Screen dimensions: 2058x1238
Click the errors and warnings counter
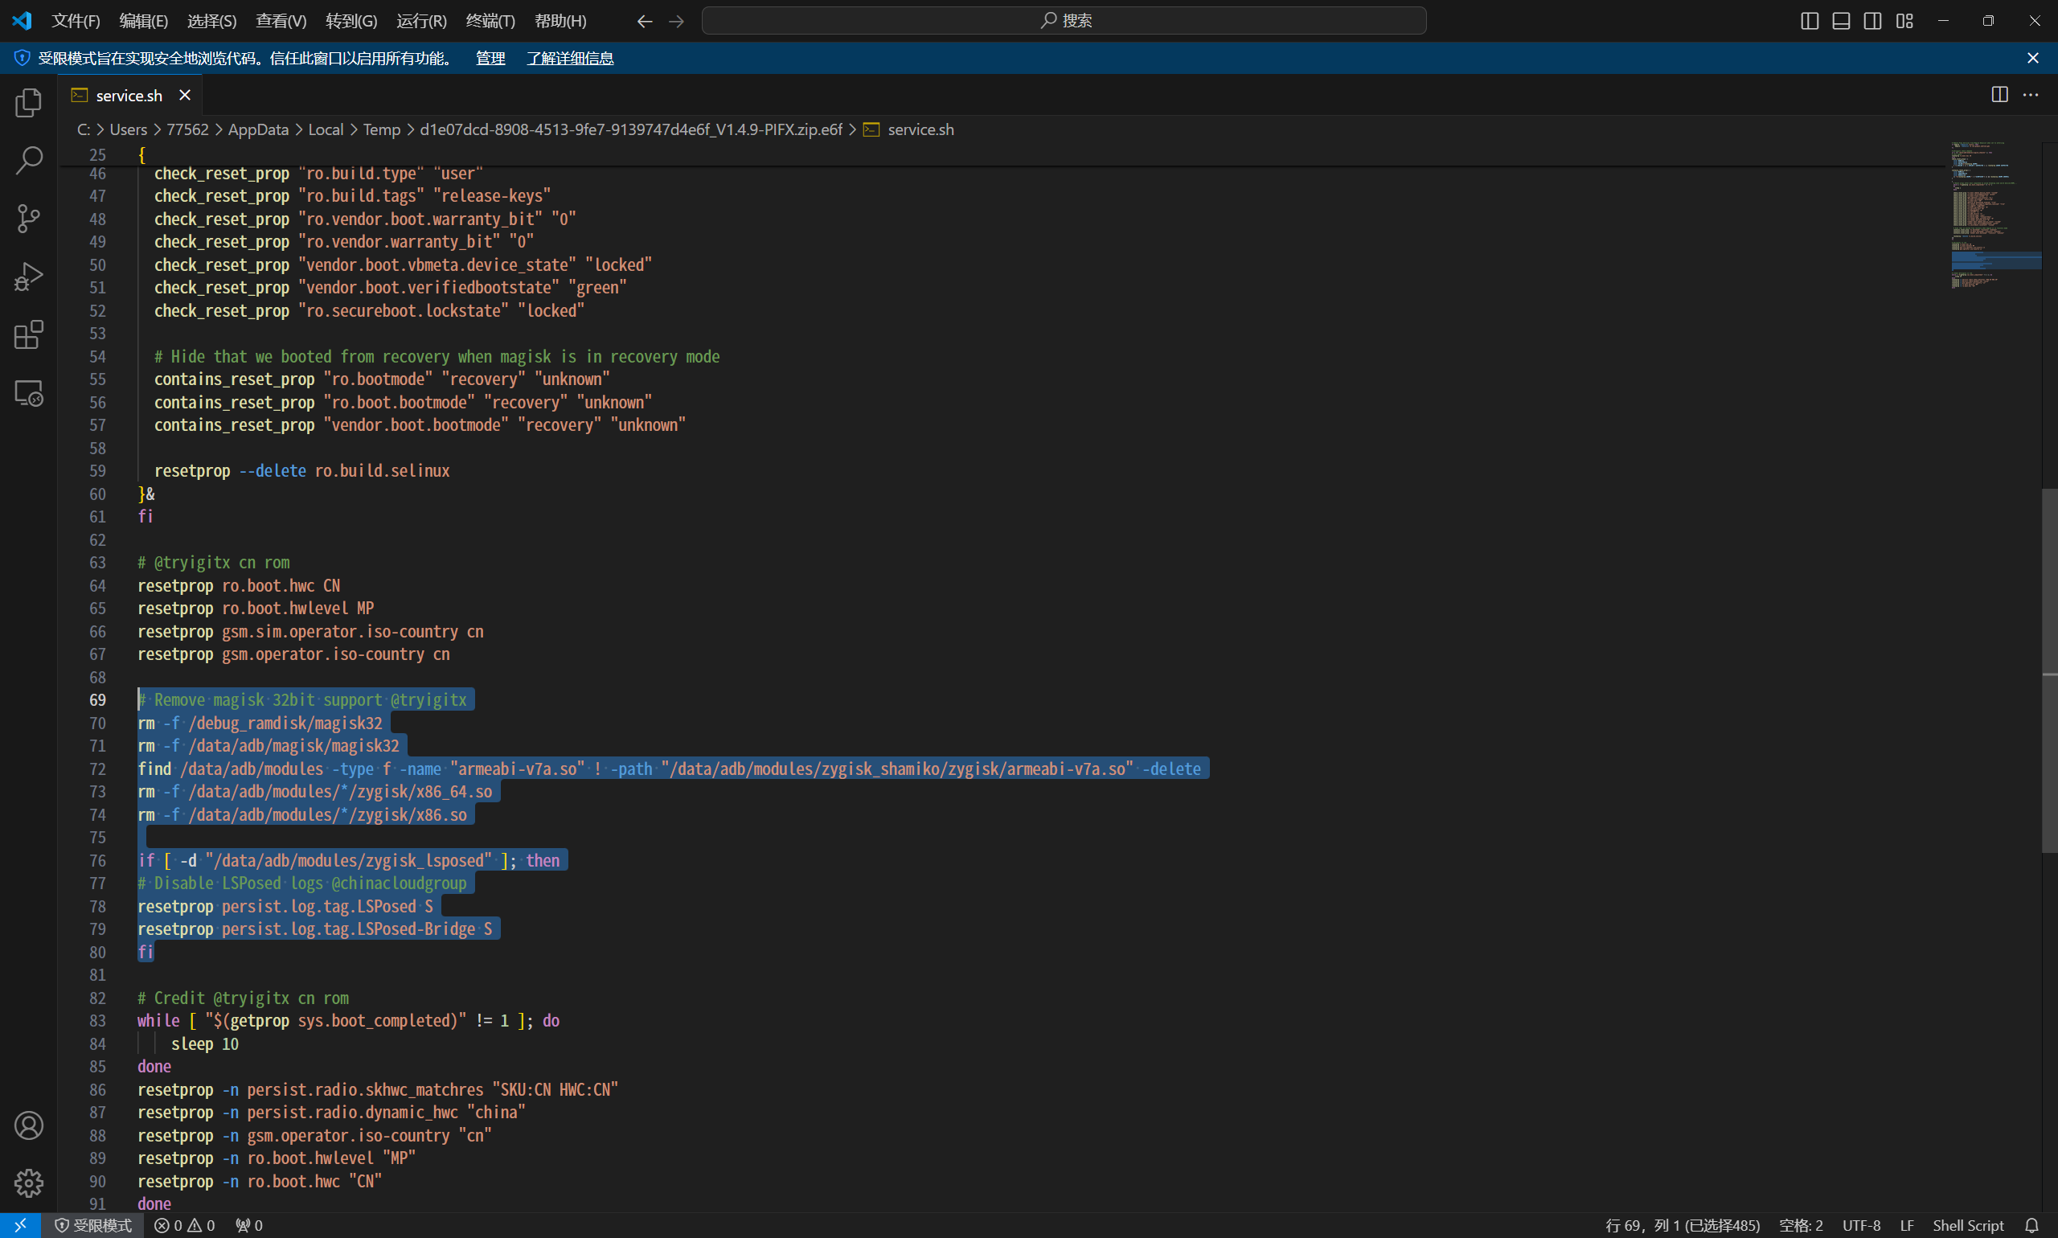[184, 1225]
